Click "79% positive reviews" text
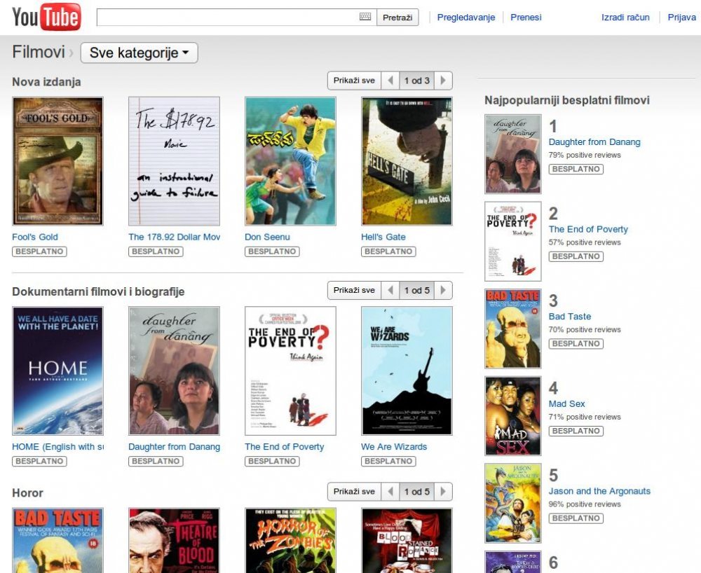 [x=585, y=155]
